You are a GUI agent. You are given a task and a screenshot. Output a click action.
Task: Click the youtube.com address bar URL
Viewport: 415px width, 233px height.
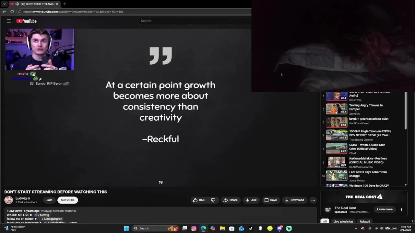[x=73, y=12]
